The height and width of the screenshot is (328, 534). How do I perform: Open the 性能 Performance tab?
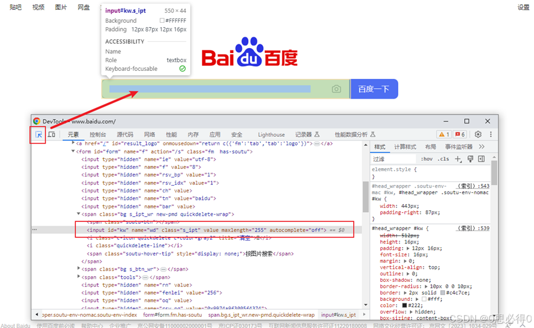click(x=171, y=134)
